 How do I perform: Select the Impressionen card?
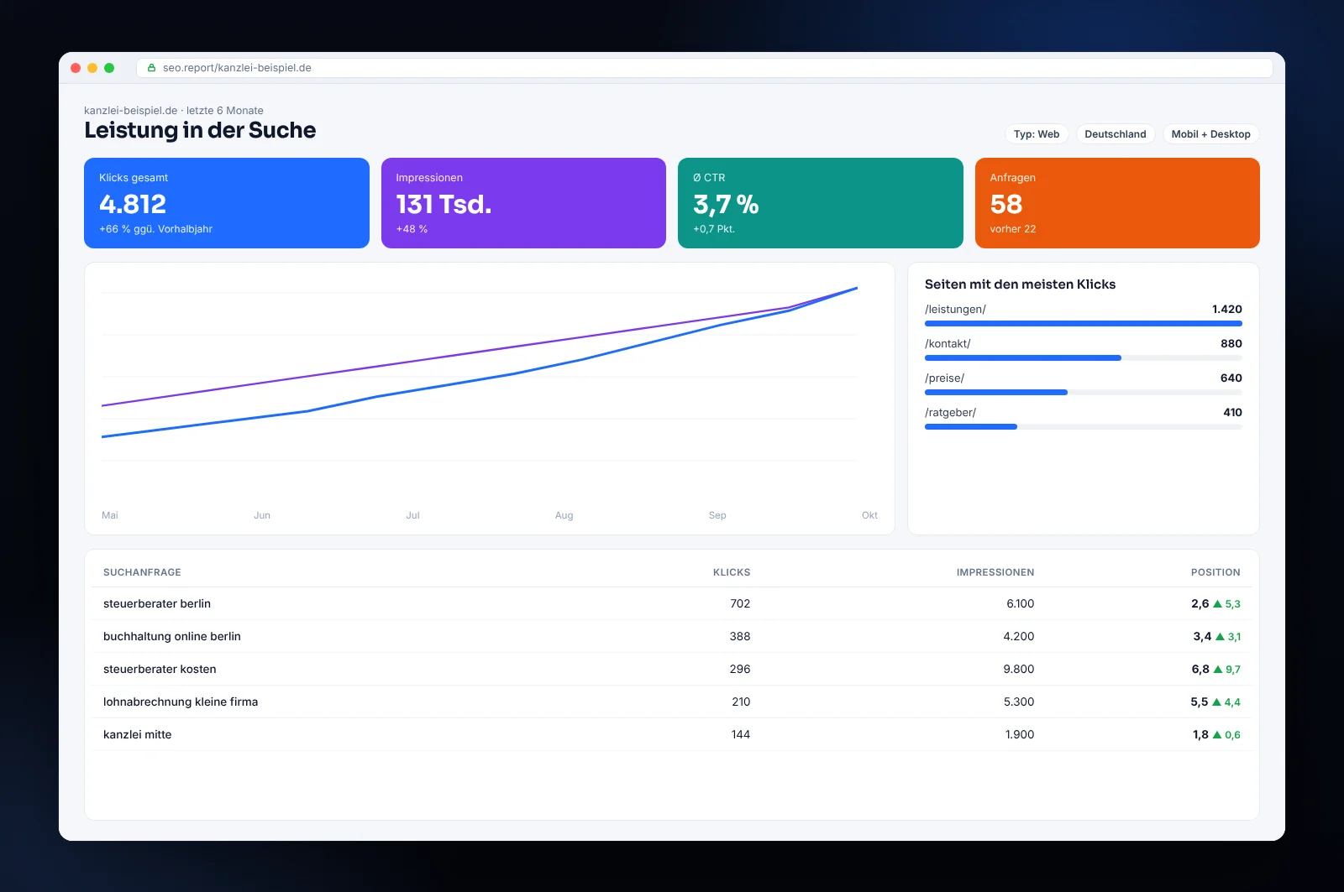pyautogui.click(x=523, y=203)
